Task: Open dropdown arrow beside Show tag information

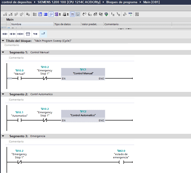Action: (68, 14)
